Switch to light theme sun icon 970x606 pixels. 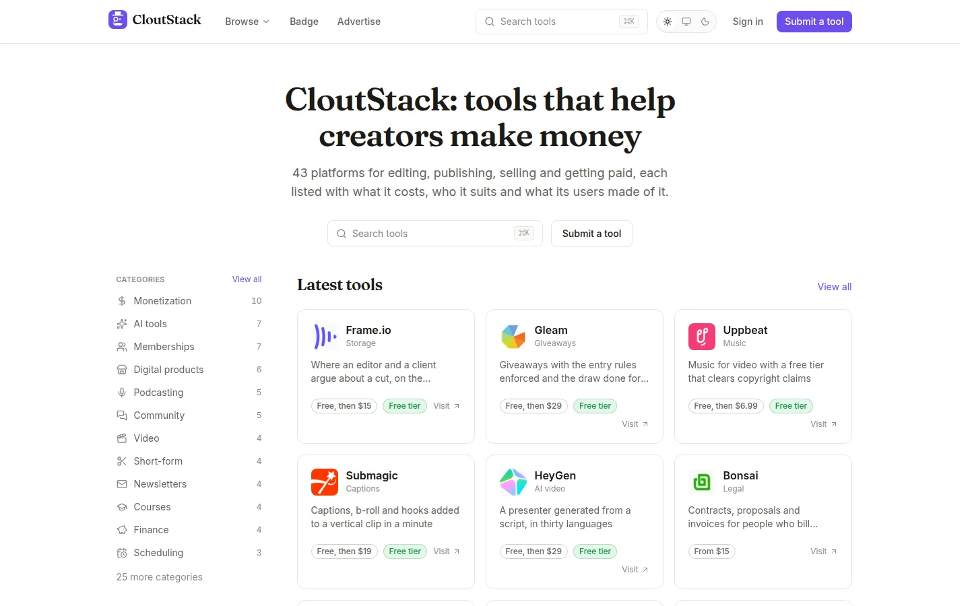tap(668, 22)
